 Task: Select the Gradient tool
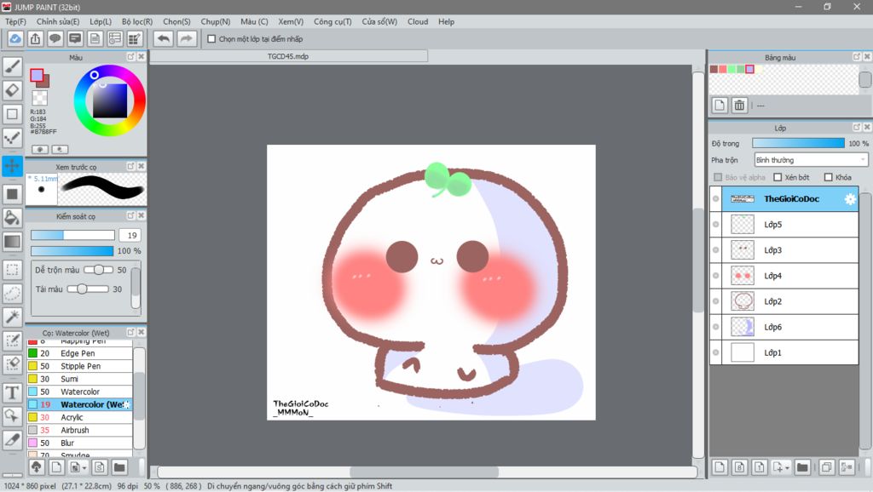(x=12, y=241)
